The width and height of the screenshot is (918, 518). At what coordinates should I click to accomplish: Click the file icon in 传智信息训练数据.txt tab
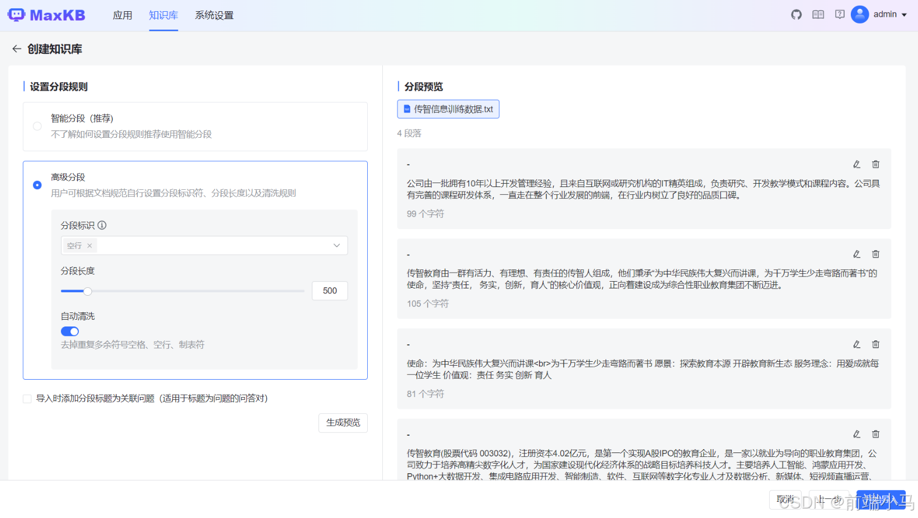pyautogui.click(x=407, y=109)
